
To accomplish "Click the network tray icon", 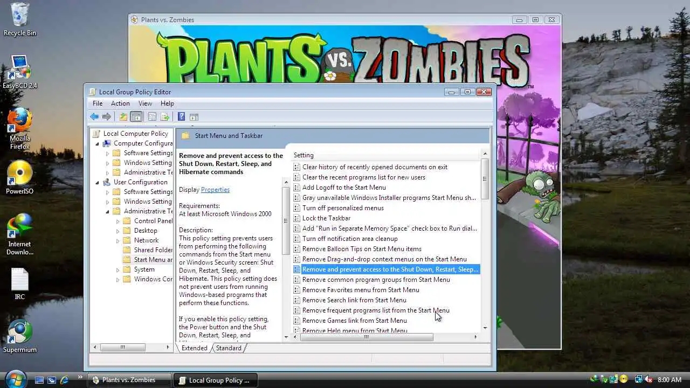I will pos(638,379).
